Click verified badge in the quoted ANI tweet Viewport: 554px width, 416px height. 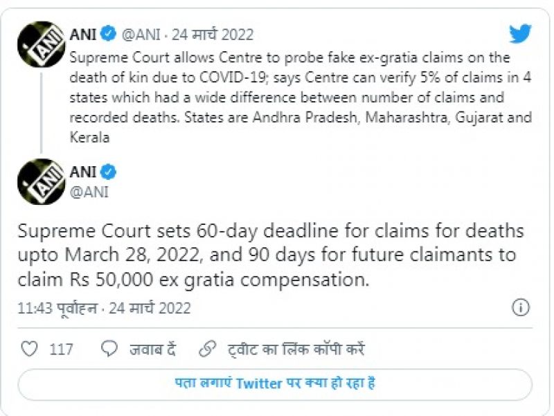[x=109, y=34]
